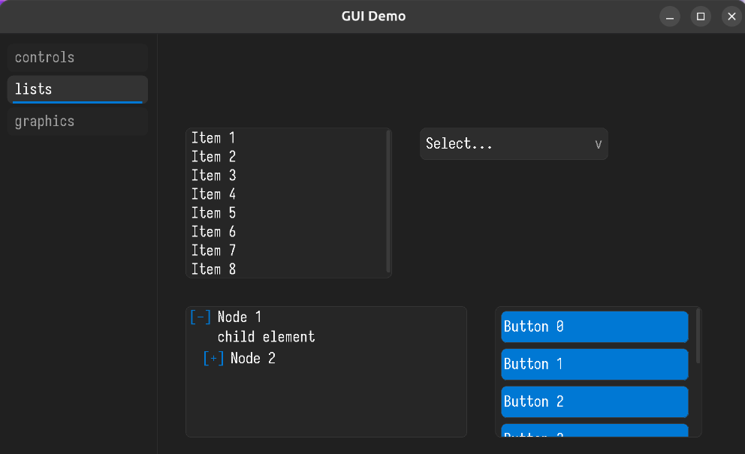Maximize the GUI Demo window
745x454 pixels.
701,17
